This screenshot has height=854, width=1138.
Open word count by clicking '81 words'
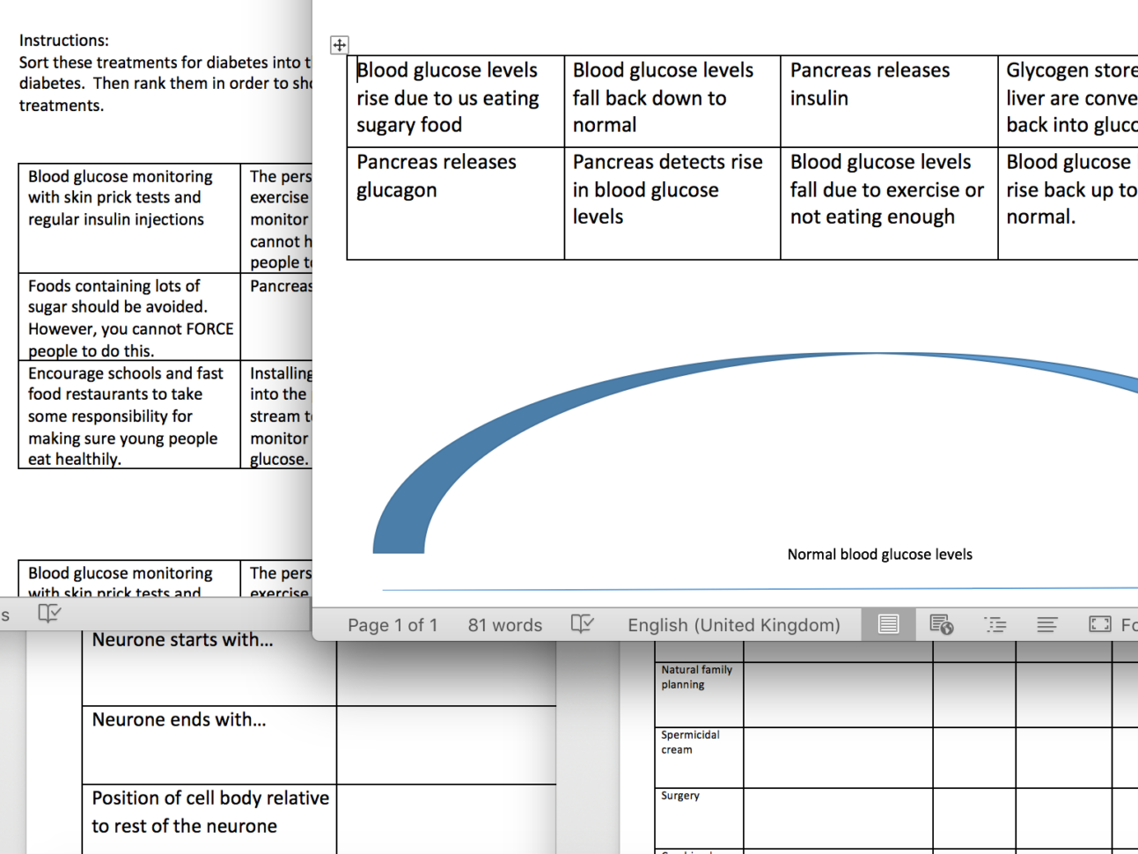pyautogui.click(x=504, y=624)
